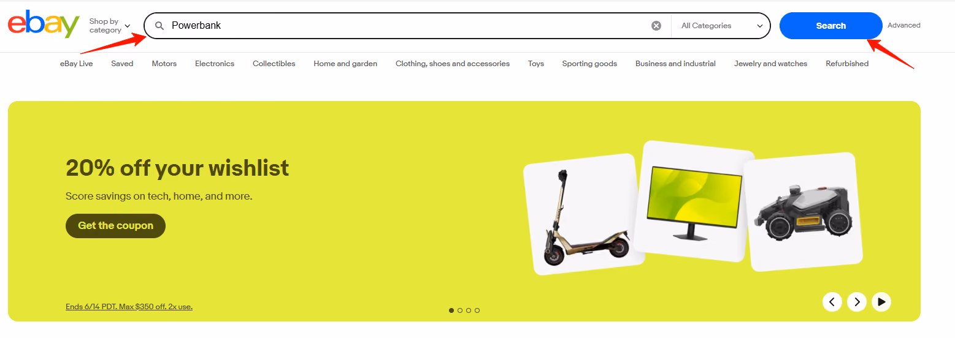Screen dimensions: 955x338
Task: Open Home and garden category
Action: coord(345,64)
